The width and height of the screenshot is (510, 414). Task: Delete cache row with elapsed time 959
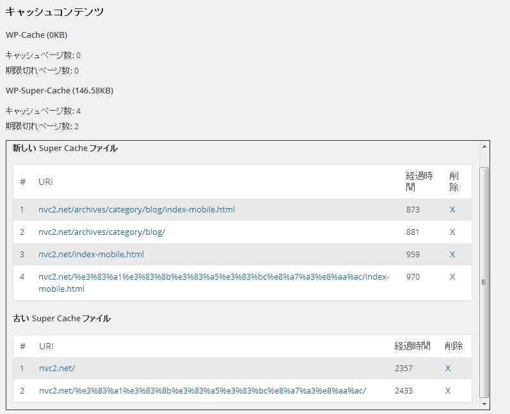452,254
